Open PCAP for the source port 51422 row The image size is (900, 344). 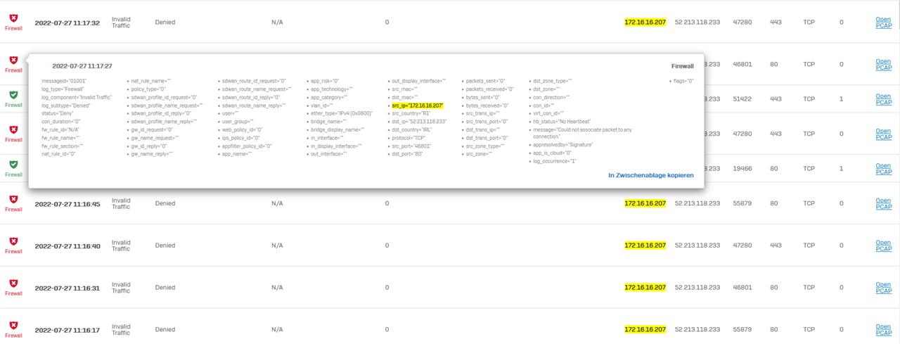point(883,99)
